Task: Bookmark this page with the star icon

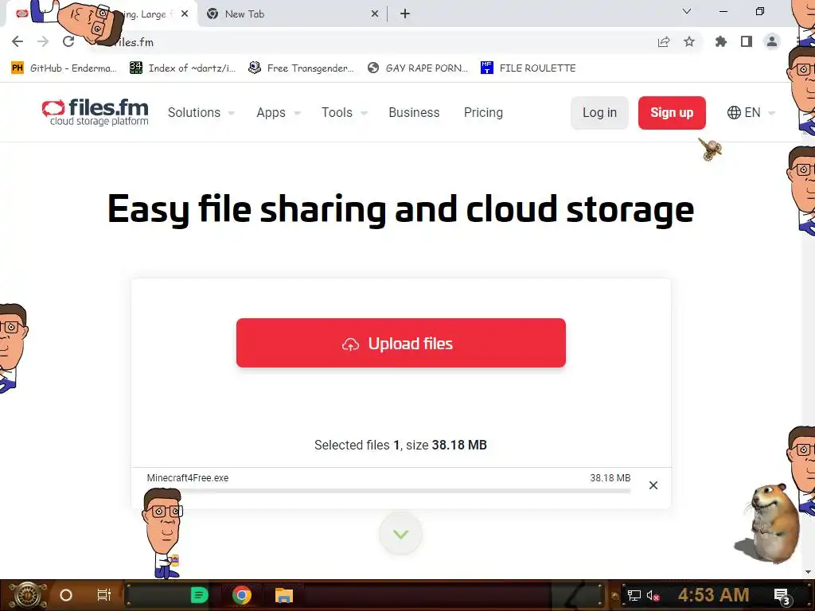Action: click(689, 41)
